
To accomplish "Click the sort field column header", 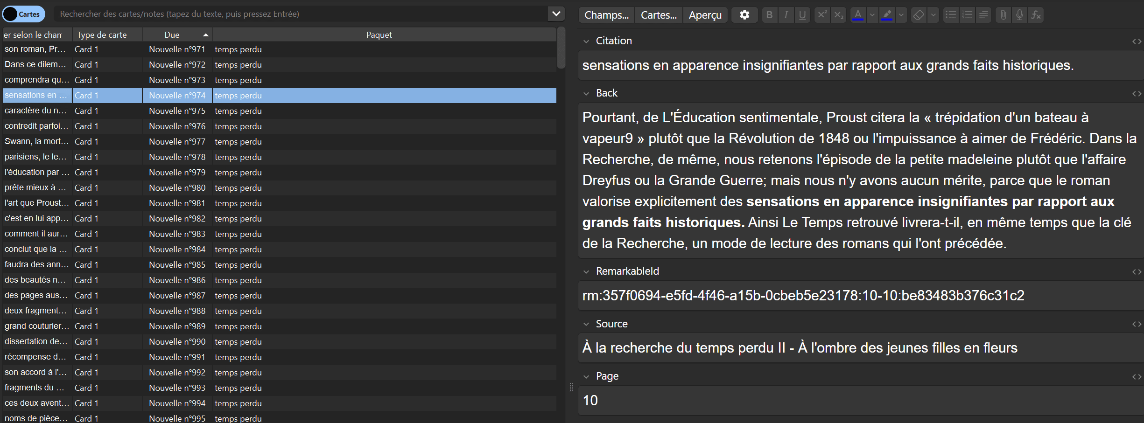I will click(37, 35).
